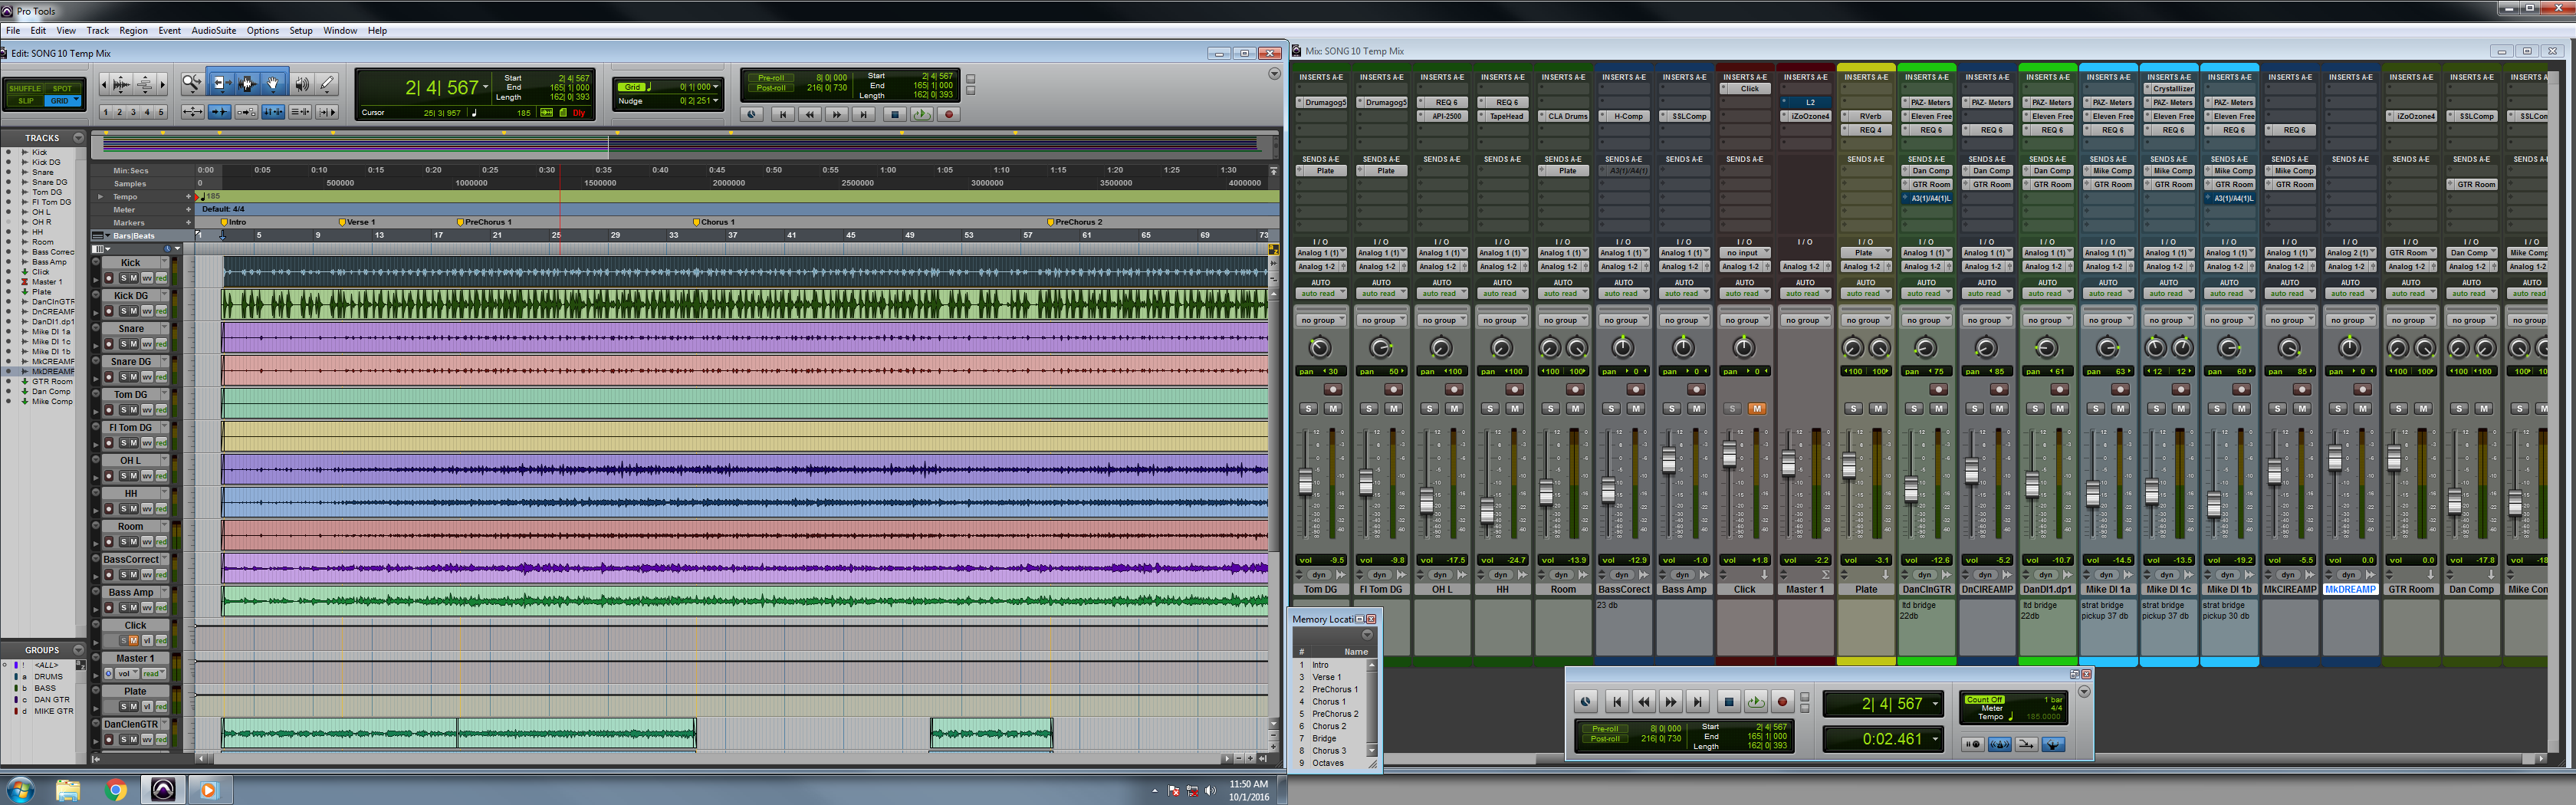Click Wait for Note in floating Transport
Viewport: 2576px width, 805px height.
pos(1973,744)
